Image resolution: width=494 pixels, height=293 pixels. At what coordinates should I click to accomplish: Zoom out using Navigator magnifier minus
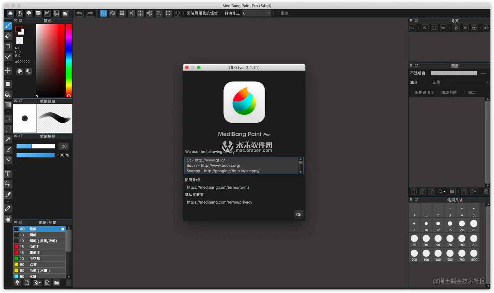click(x=443, y=28)
